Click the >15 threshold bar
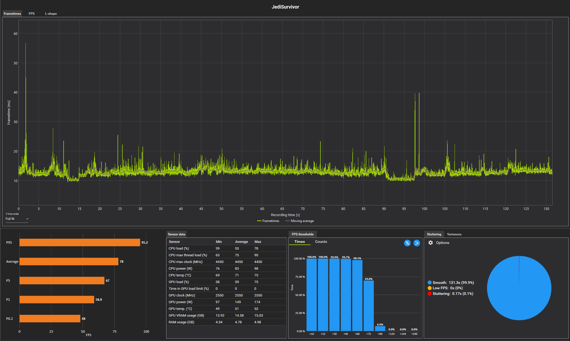This screenshot has height=341, width=570. tap(323, 295)
